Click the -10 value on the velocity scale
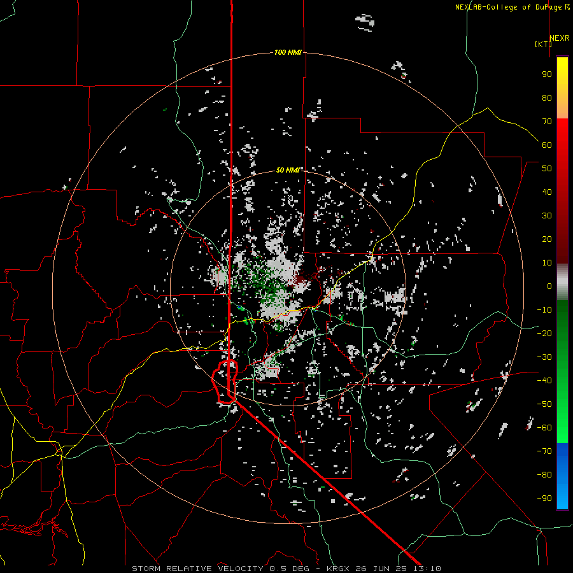 point(544,310)
